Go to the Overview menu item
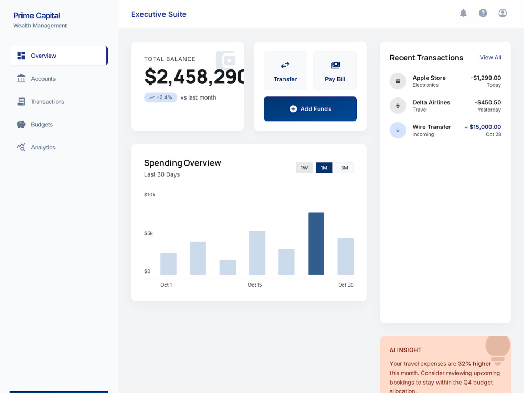Image resolution: width=524 pixels, height=393 pixels. click(59, 56)
